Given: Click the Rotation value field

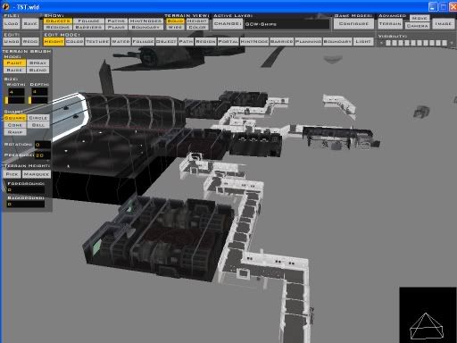Looking at the screenshot, I should click(x=43, y=145).
